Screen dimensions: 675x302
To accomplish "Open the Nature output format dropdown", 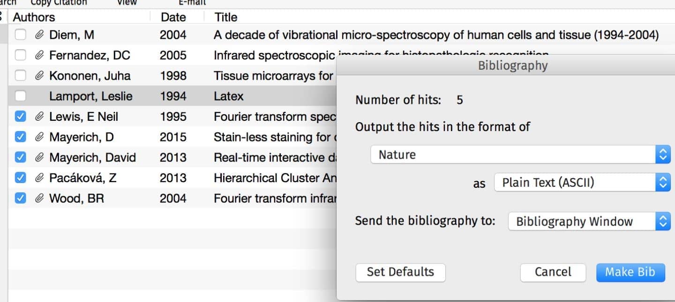I will tap(520, 155).
